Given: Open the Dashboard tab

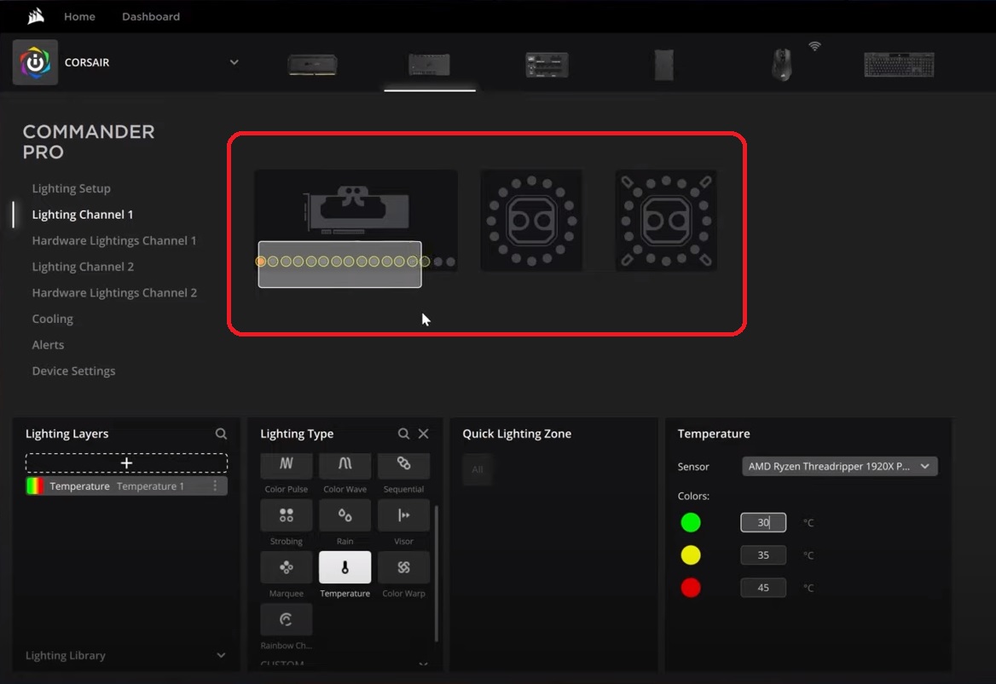Looking at the screenshot, I should pyautogui.click(x=151, y=16).
